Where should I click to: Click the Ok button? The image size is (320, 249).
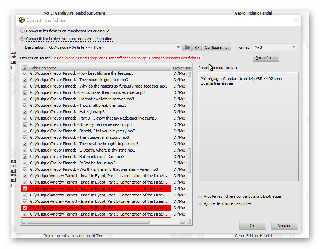[252, 226]
